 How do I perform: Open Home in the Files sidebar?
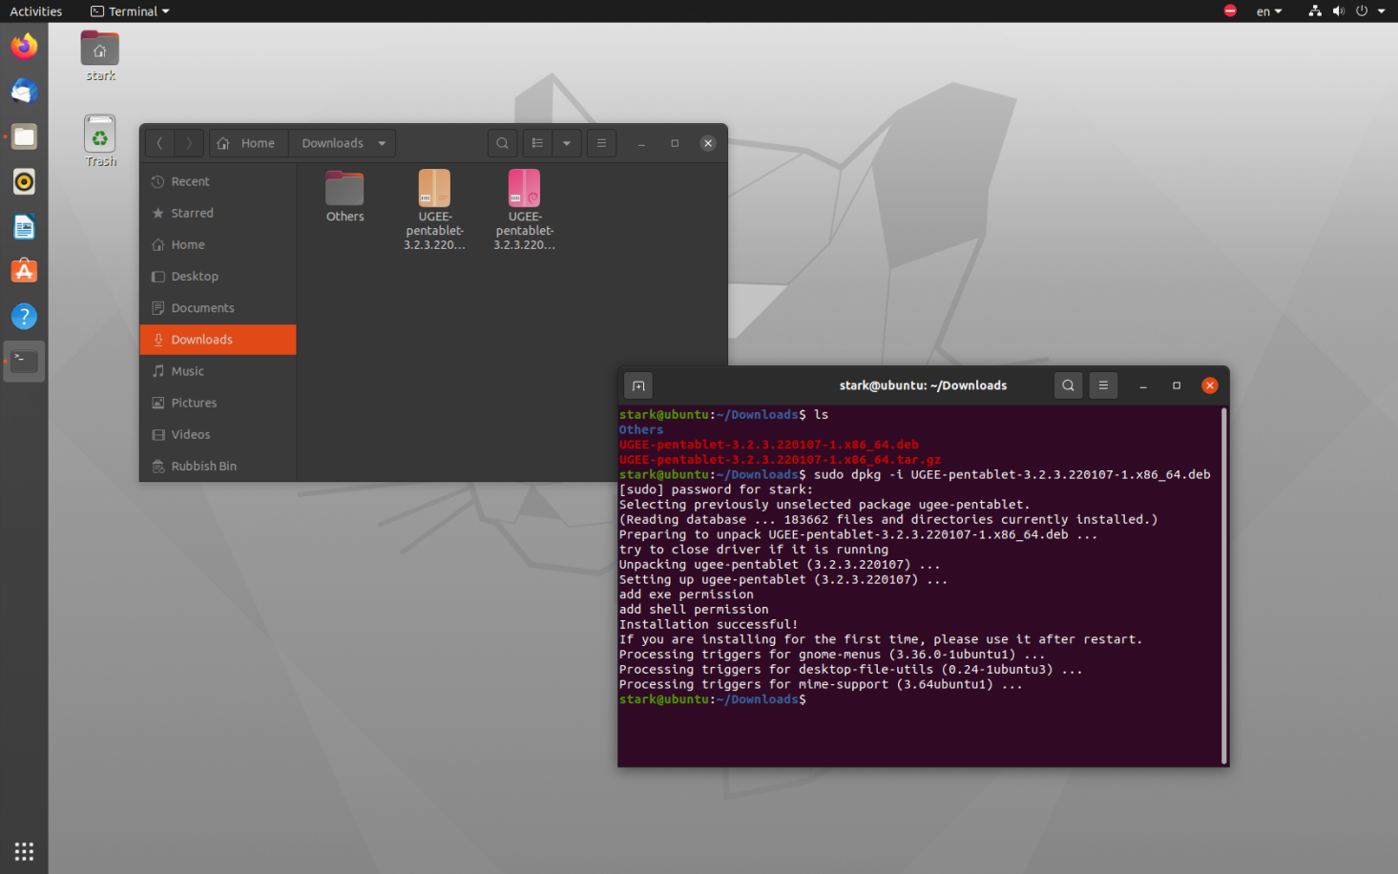click(x=219, y=244)
